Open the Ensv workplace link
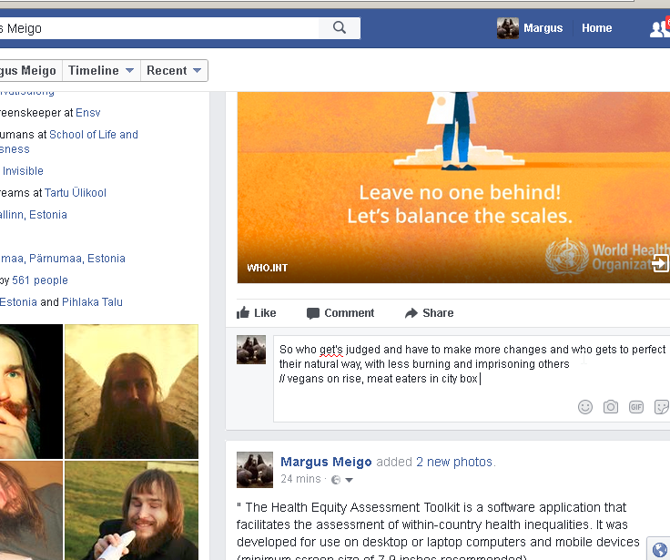Image resolution: width=670 pixels, height=560 pixels. [x=88, y=112]
